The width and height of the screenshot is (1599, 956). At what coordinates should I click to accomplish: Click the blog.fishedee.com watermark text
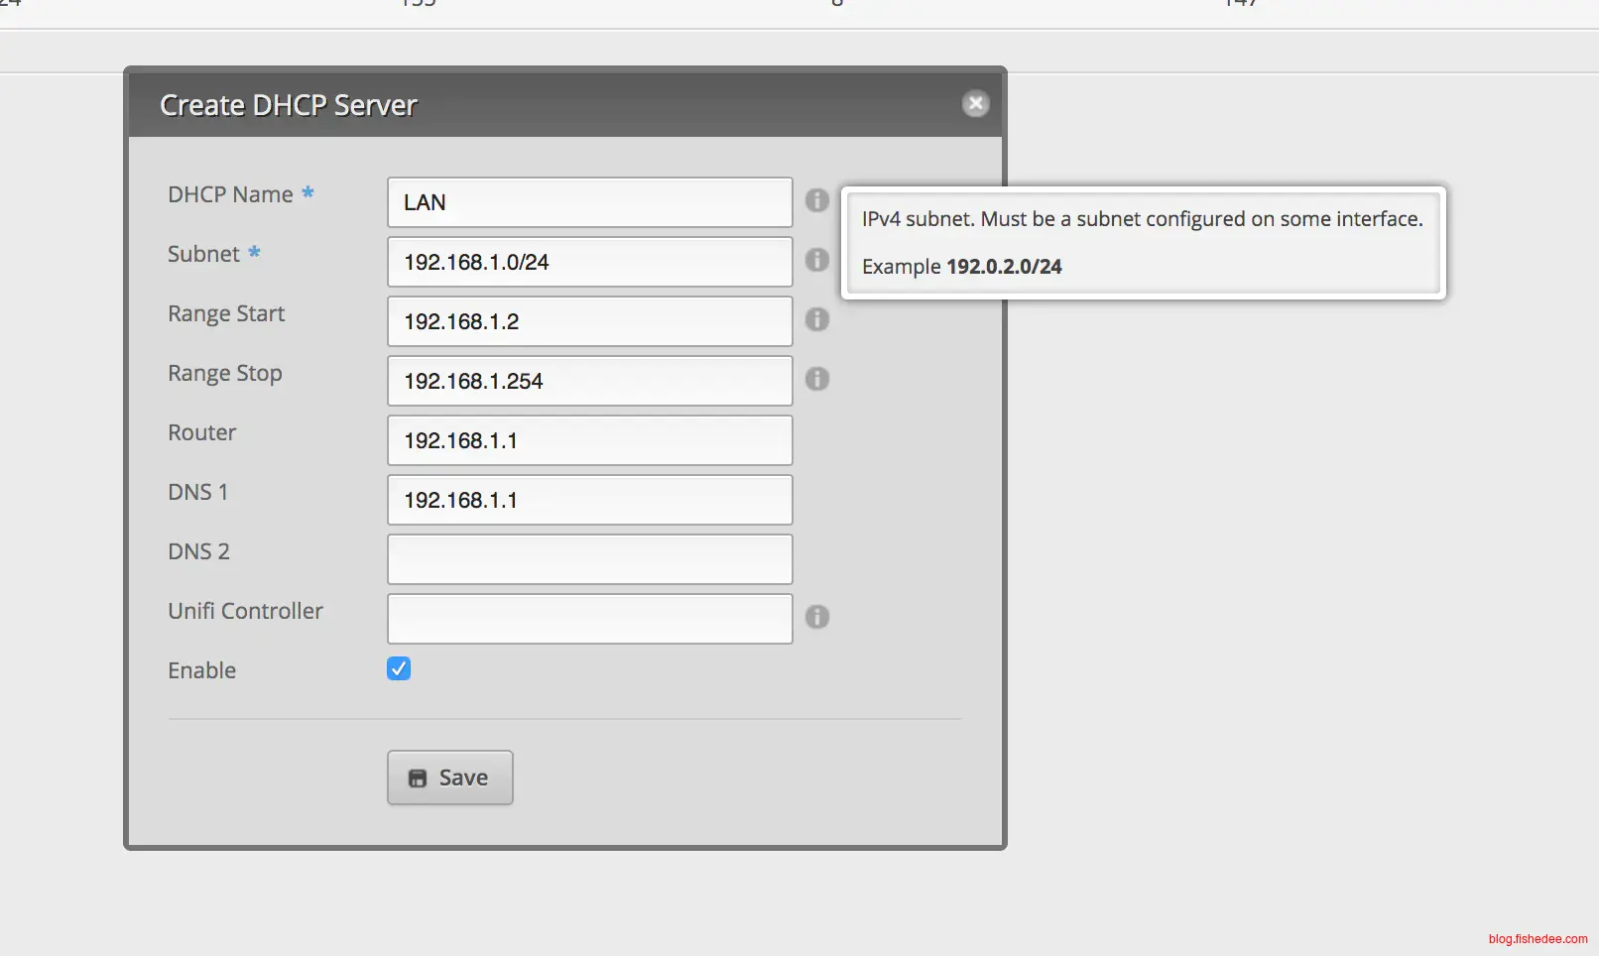[1537, 938]
